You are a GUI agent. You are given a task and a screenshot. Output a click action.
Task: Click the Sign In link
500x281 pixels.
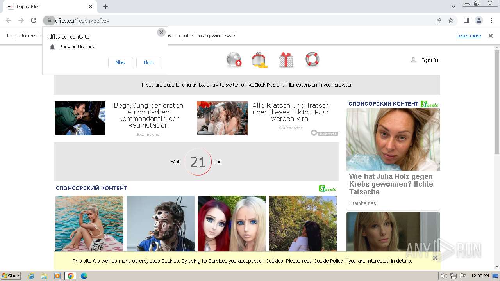tap(430, 60)
